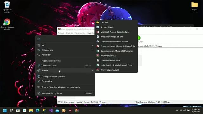203x114 pixels.
Task: Select Deshacer Mover entry
Action: click(x=65, y=66)
